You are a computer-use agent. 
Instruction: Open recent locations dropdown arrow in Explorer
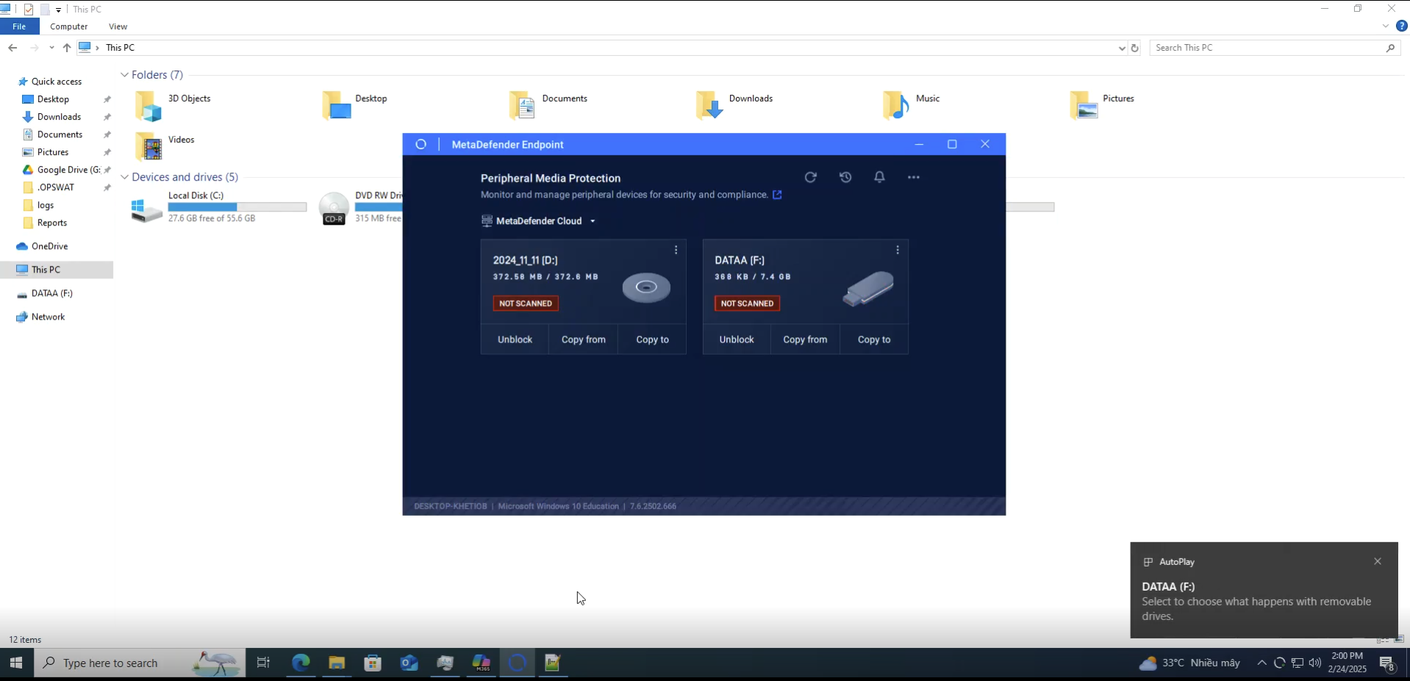point(51,48)
